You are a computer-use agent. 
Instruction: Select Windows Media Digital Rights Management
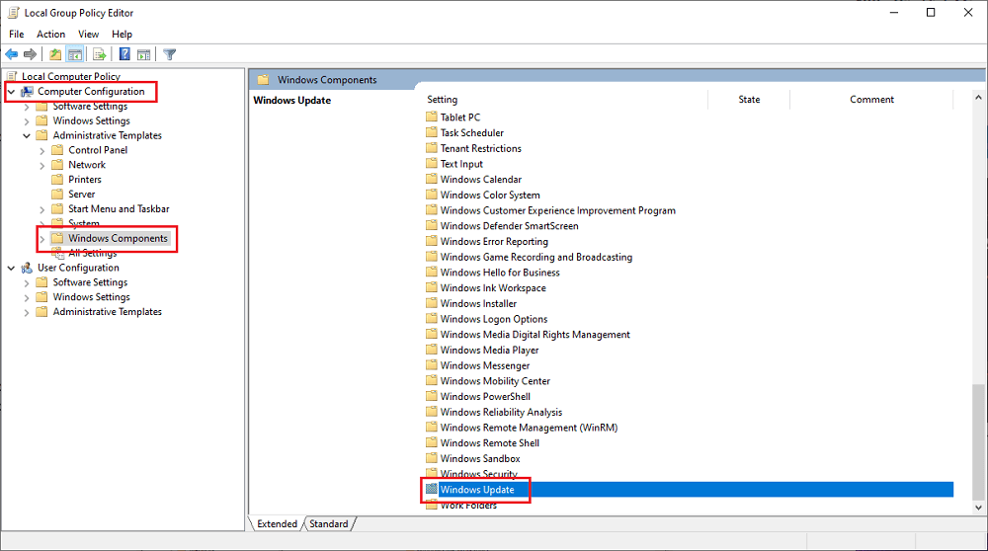pos(535,335)
